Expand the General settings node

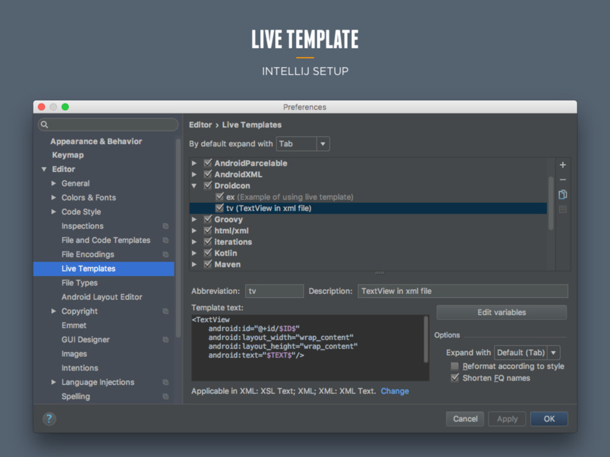[54, 183]
